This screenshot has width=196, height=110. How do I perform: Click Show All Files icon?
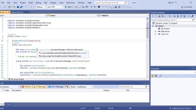click(185, 16)
